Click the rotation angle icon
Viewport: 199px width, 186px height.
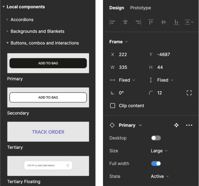(112, 93)
